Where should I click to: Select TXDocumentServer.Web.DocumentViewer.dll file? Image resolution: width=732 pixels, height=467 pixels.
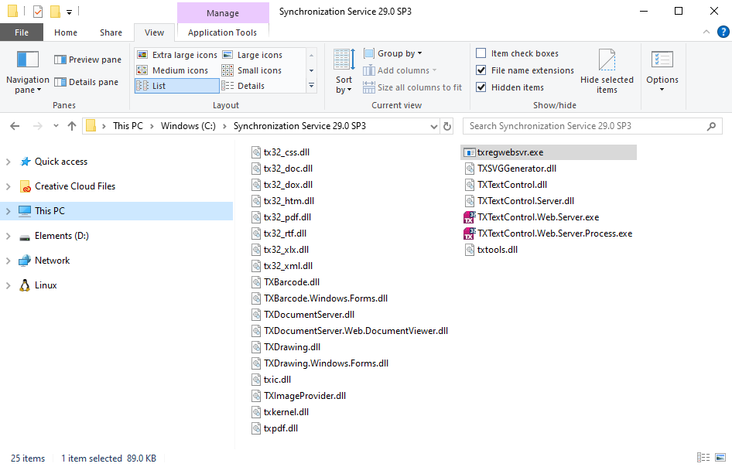click(x=350, y=331)
